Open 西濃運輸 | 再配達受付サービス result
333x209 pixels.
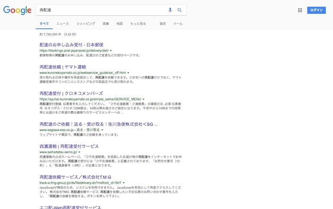[69, 146]
